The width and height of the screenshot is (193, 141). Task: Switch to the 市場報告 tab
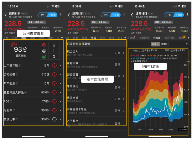[x=144, y=38]
